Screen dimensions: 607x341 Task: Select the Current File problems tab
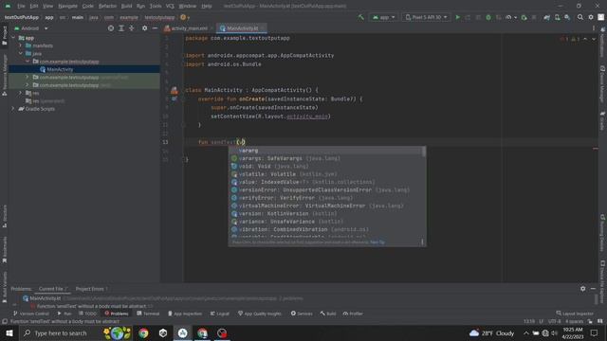[53, 289]
